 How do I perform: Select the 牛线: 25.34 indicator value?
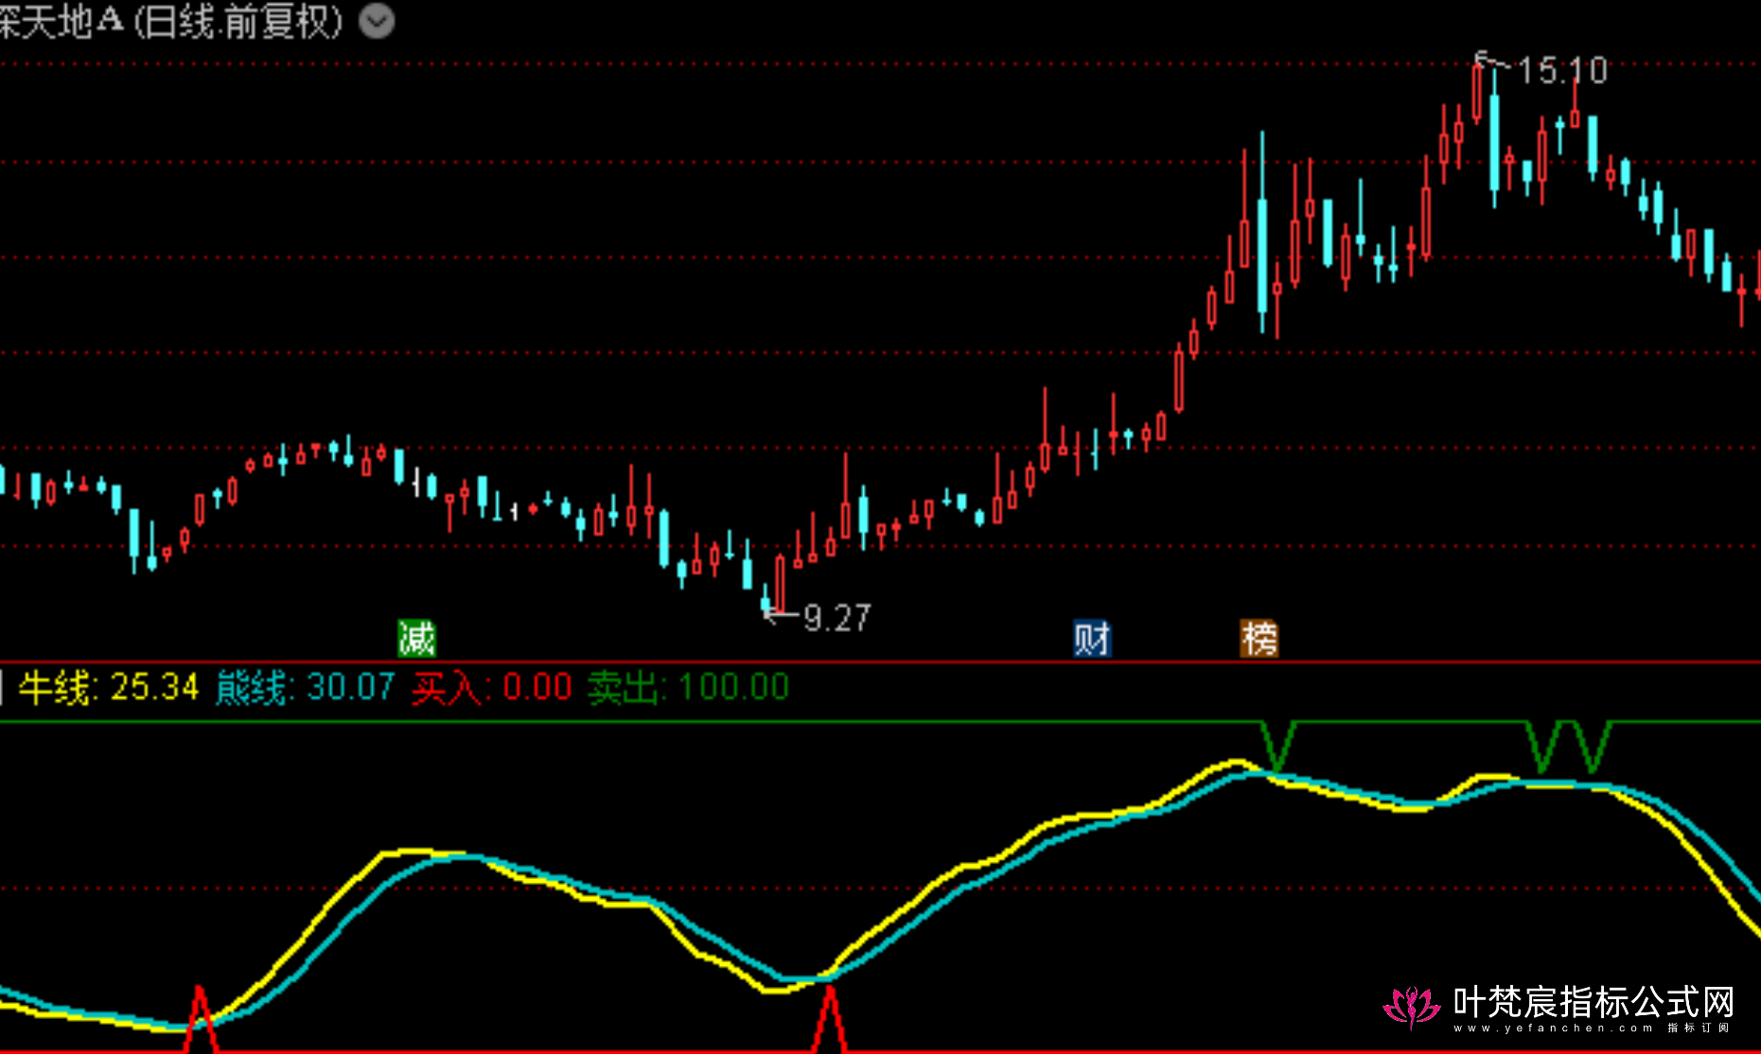coord(109,687)
